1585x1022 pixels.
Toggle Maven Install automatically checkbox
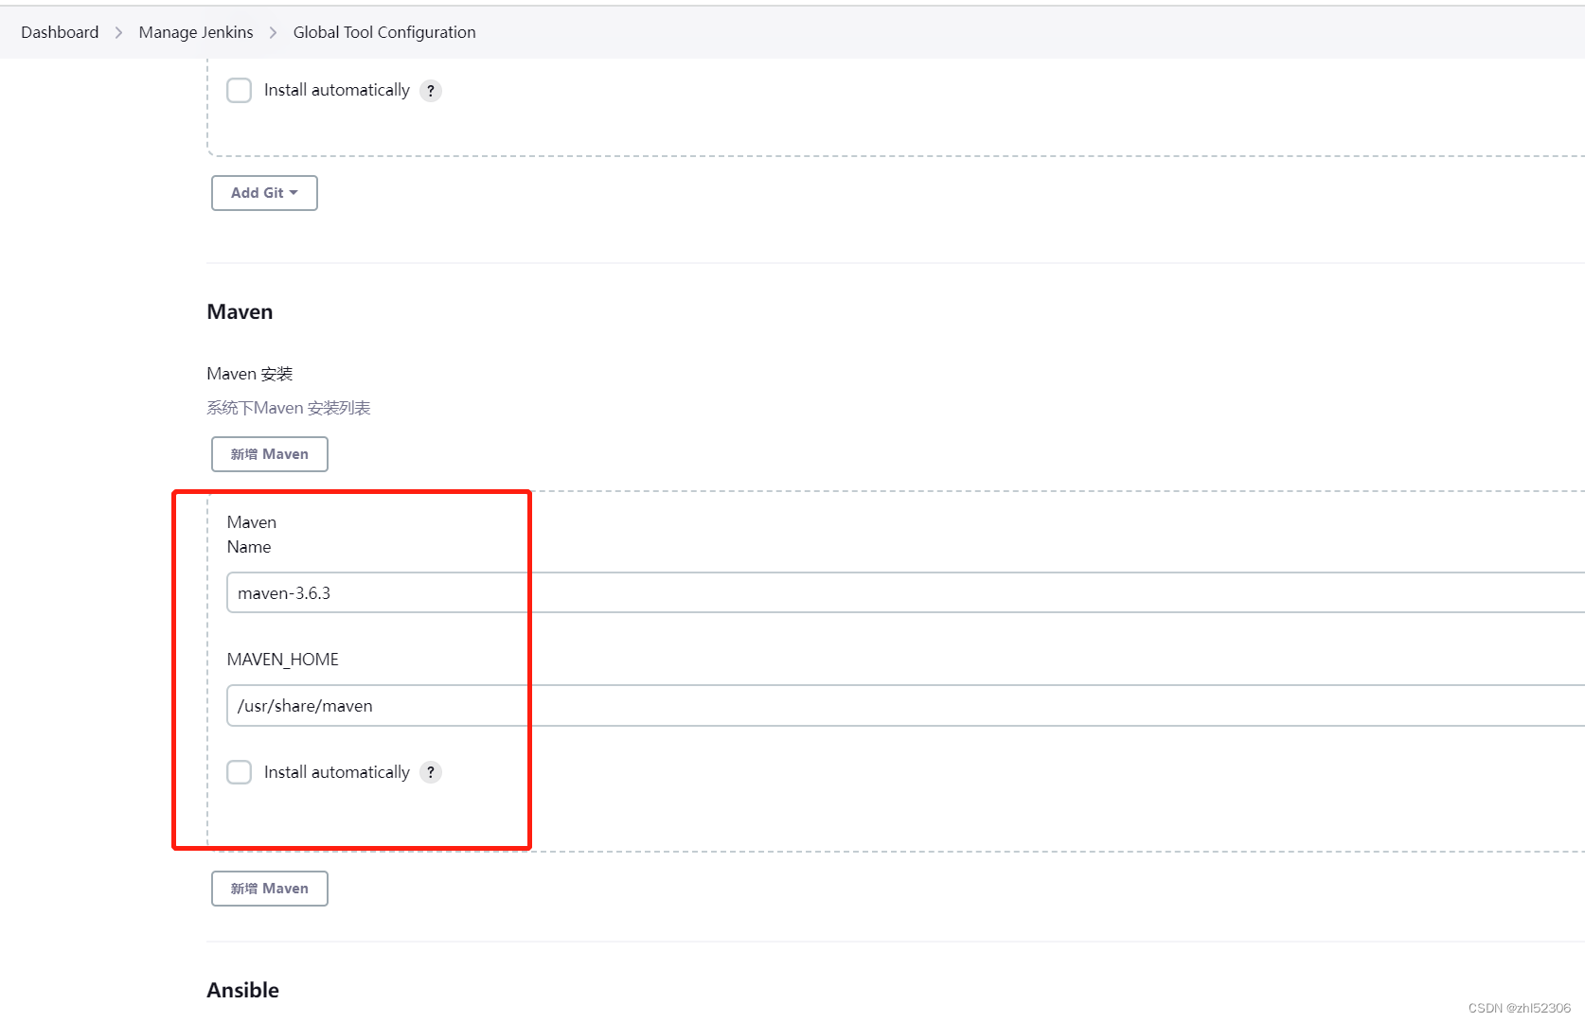coord(240,772)
